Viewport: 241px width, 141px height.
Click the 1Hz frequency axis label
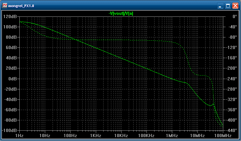pyautogui.click(x=19, y=136)
